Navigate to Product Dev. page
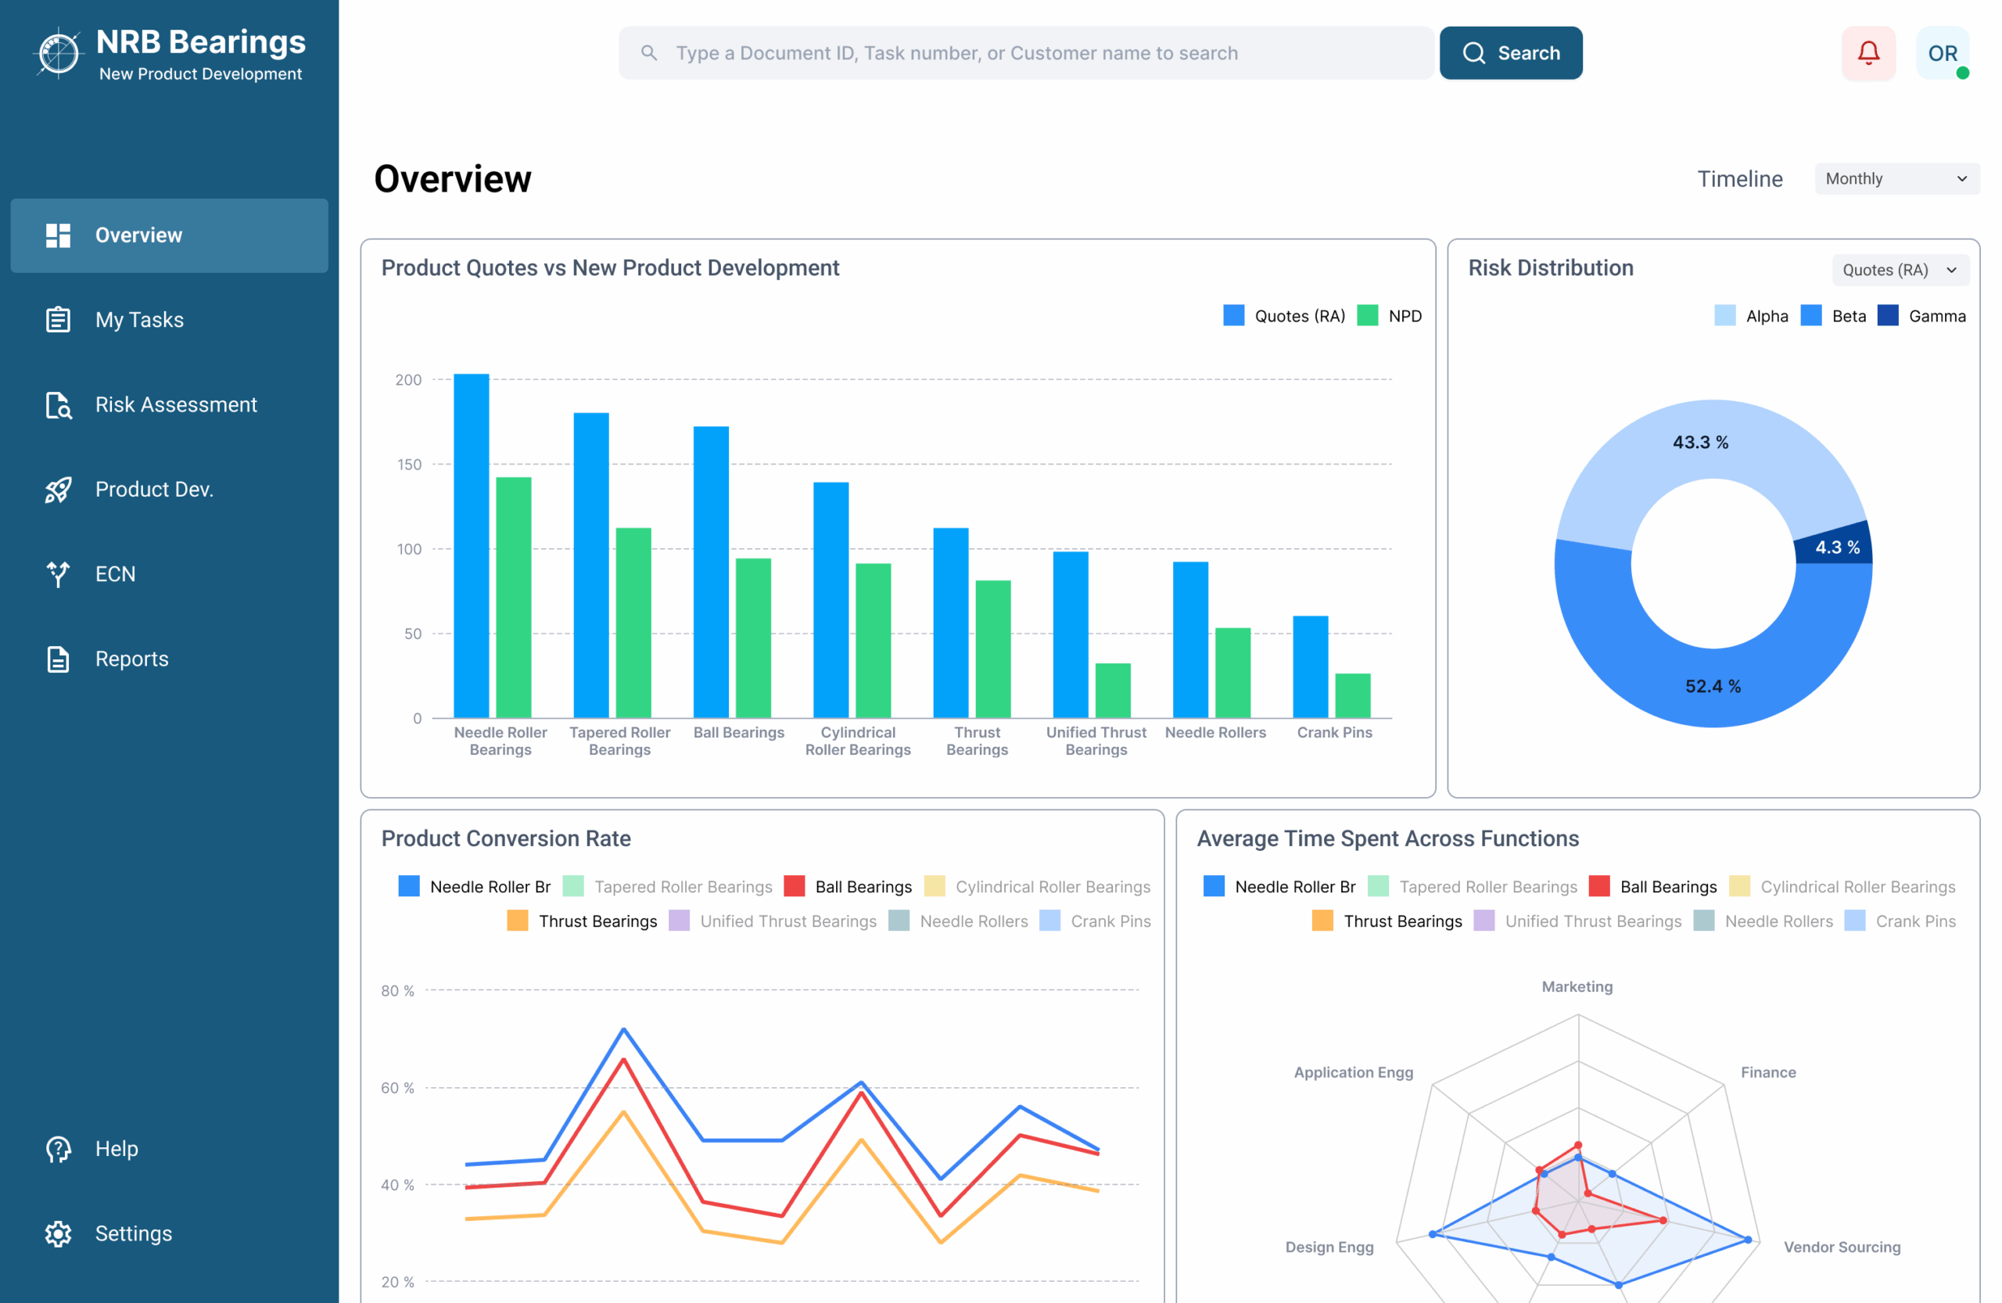Screen dimensions: 2002x1303 tap(169, 490)
